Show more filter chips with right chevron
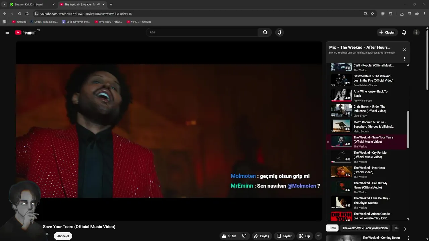Screen dimensions: 429x241 405,229
